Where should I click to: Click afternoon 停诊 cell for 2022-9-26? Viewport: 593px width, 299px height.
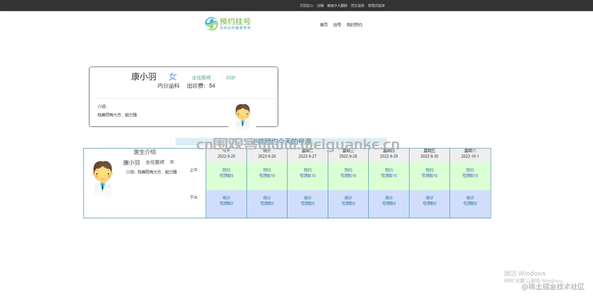pos(267,204)
